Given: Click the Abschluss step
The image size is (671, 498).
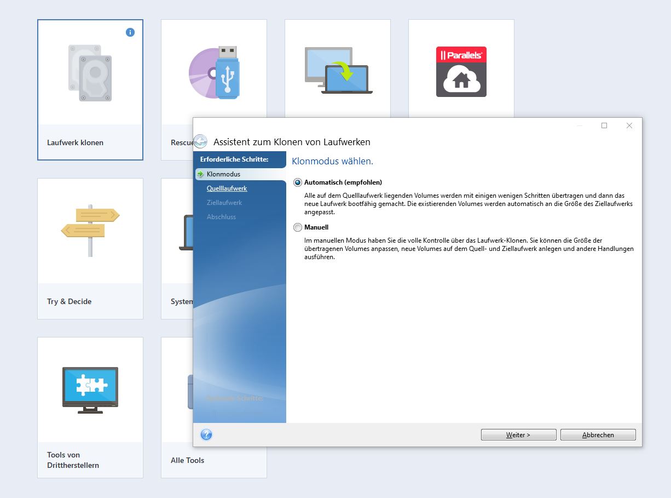Looking at the screenshot, I should (x=221, y=217).
